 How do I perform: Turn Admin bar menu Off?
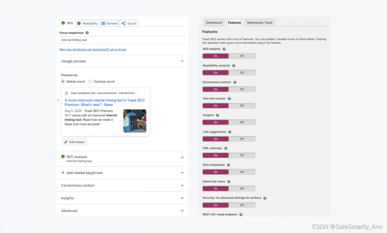(x=242, y=189)
